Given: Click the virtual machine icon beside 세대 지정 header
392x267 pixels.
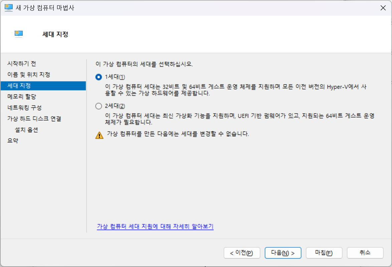Looking at the screenshot, I should 19,34.
